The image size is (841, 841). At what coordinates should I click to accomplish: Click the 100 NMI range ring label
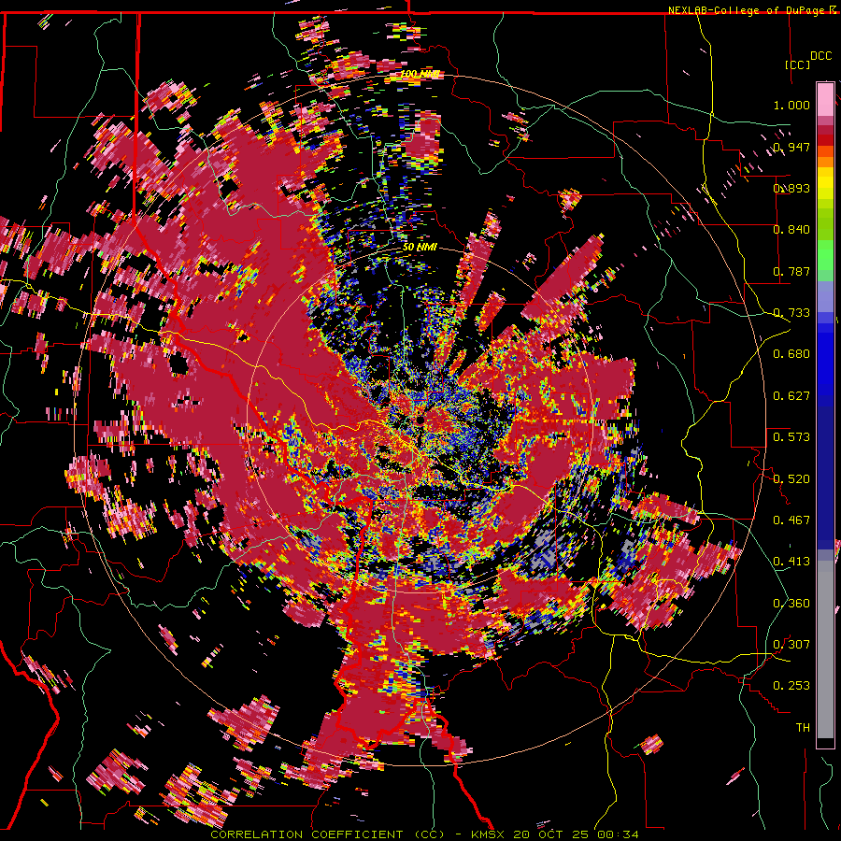pos(420,74)
